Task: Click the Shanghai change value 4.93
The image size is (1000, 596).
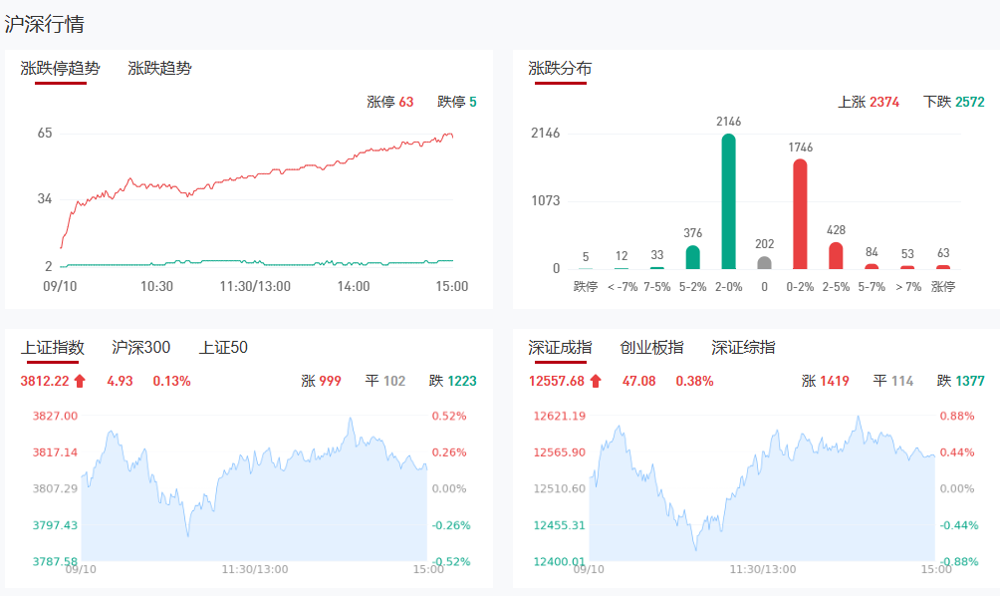Action: coord(120,381)
